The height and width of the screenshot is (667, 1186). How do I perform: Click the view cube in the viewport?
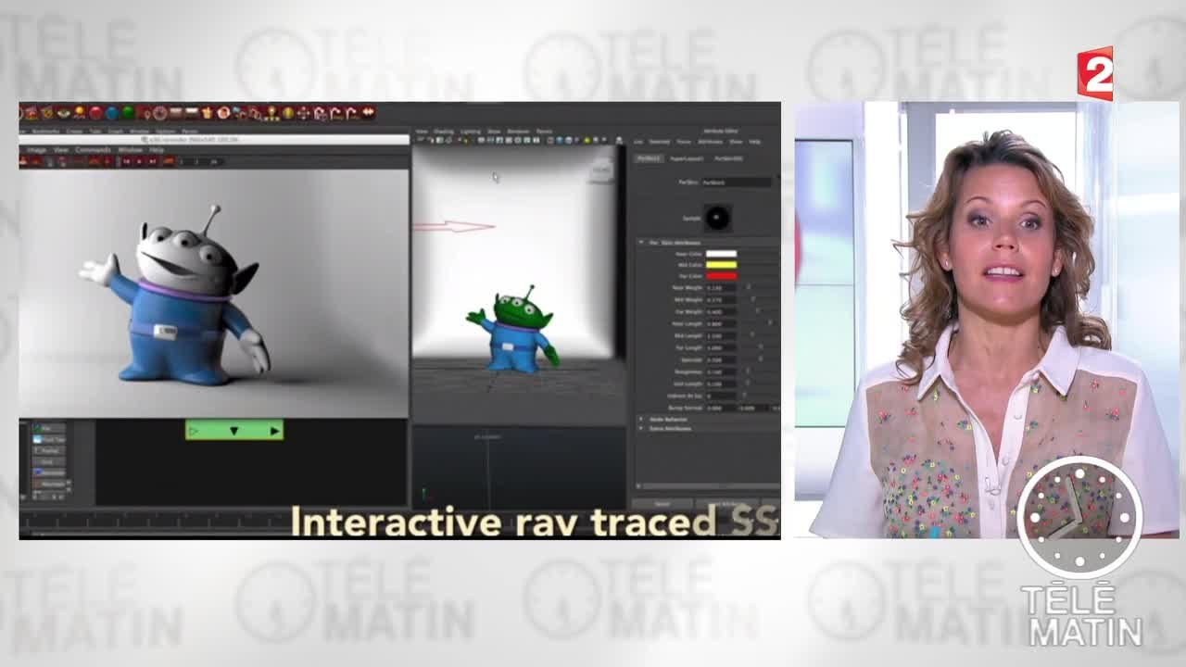pyautogui.click(x=603, y=169)
